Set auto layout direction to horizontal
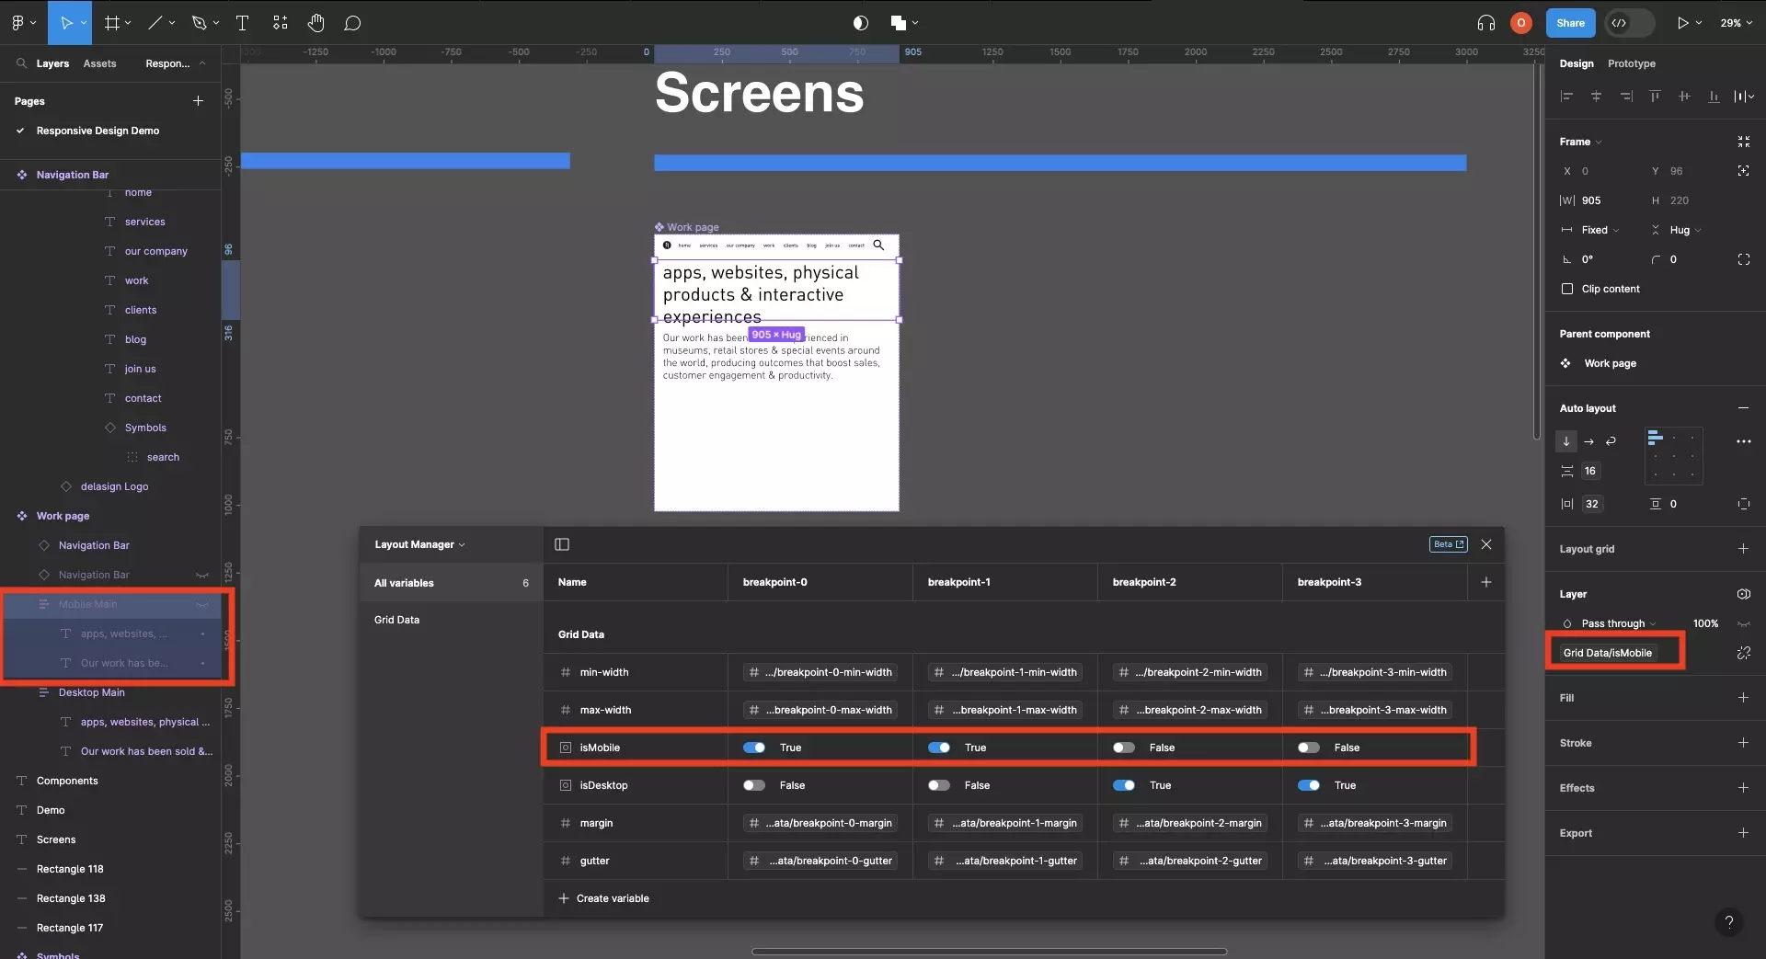The image size is (1766, 959). (1588, 441)
